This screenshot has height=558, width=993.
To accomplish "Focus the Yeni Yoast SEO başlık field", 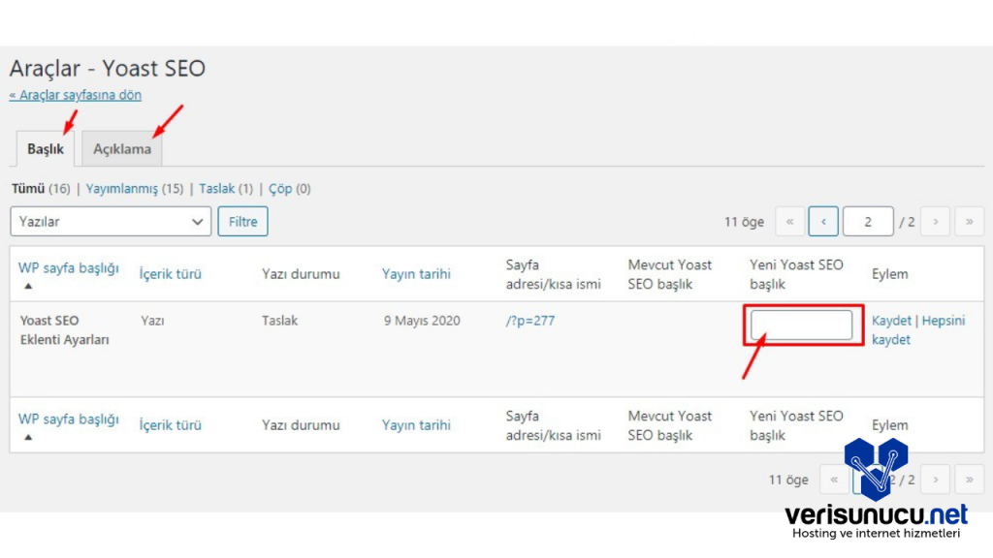I will click(x=802, y=325).
